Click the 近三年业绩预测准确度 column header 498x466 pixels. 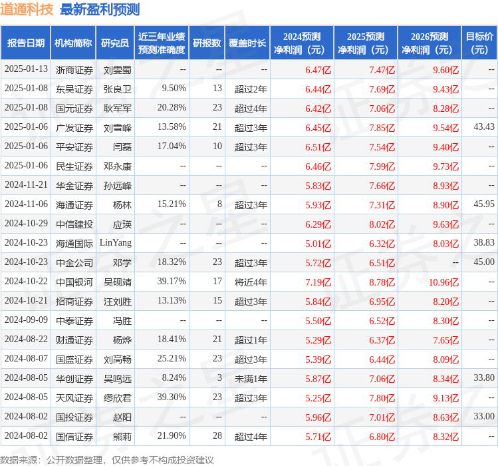pyautogui.click(x=162, y=43)
